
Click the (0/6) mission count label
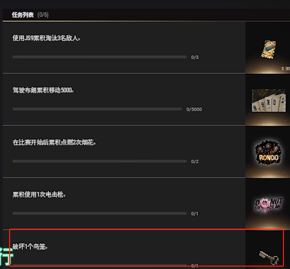click(43, 15)
